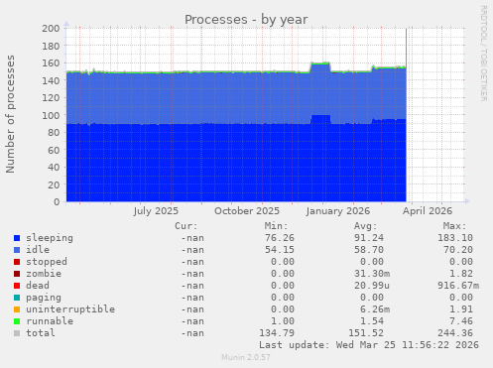Screen dimensions: 493x368
Task: Click uninterruptible avg value 6.26m
Action: pos(375,309)
